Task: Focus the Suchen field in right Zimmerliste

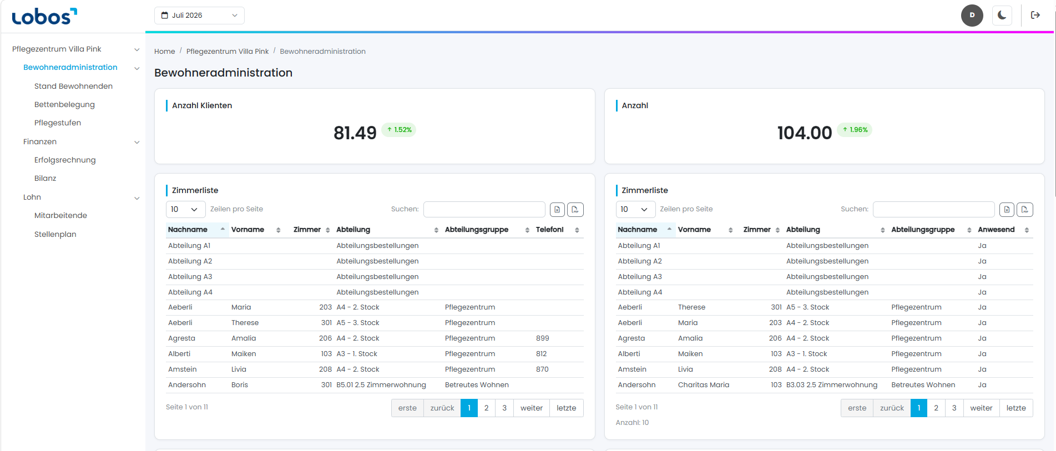Action: (934, 209)
